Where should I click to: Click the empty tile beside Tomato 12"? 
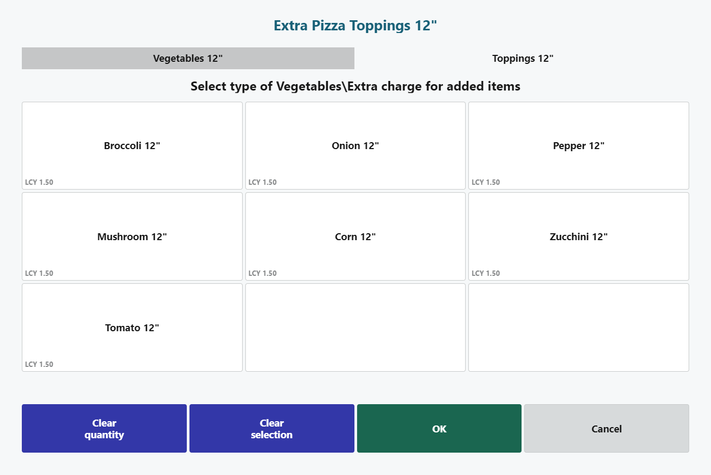[x=355, y=327]
